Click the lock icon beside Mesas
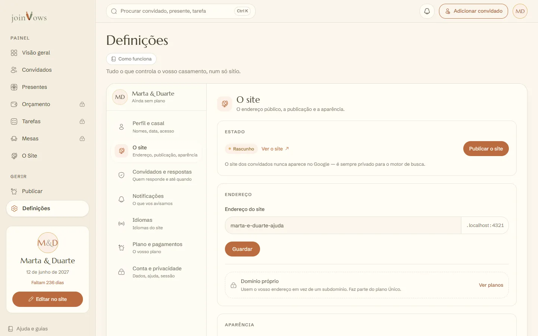 (82, 139)
